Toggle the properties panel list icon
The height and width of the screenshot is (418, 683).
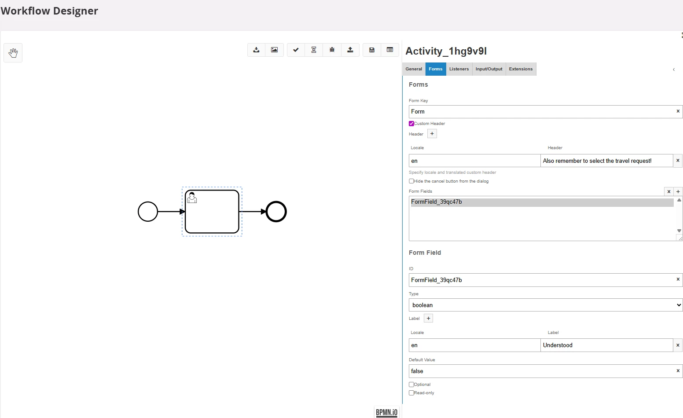[x=390, y=50]
